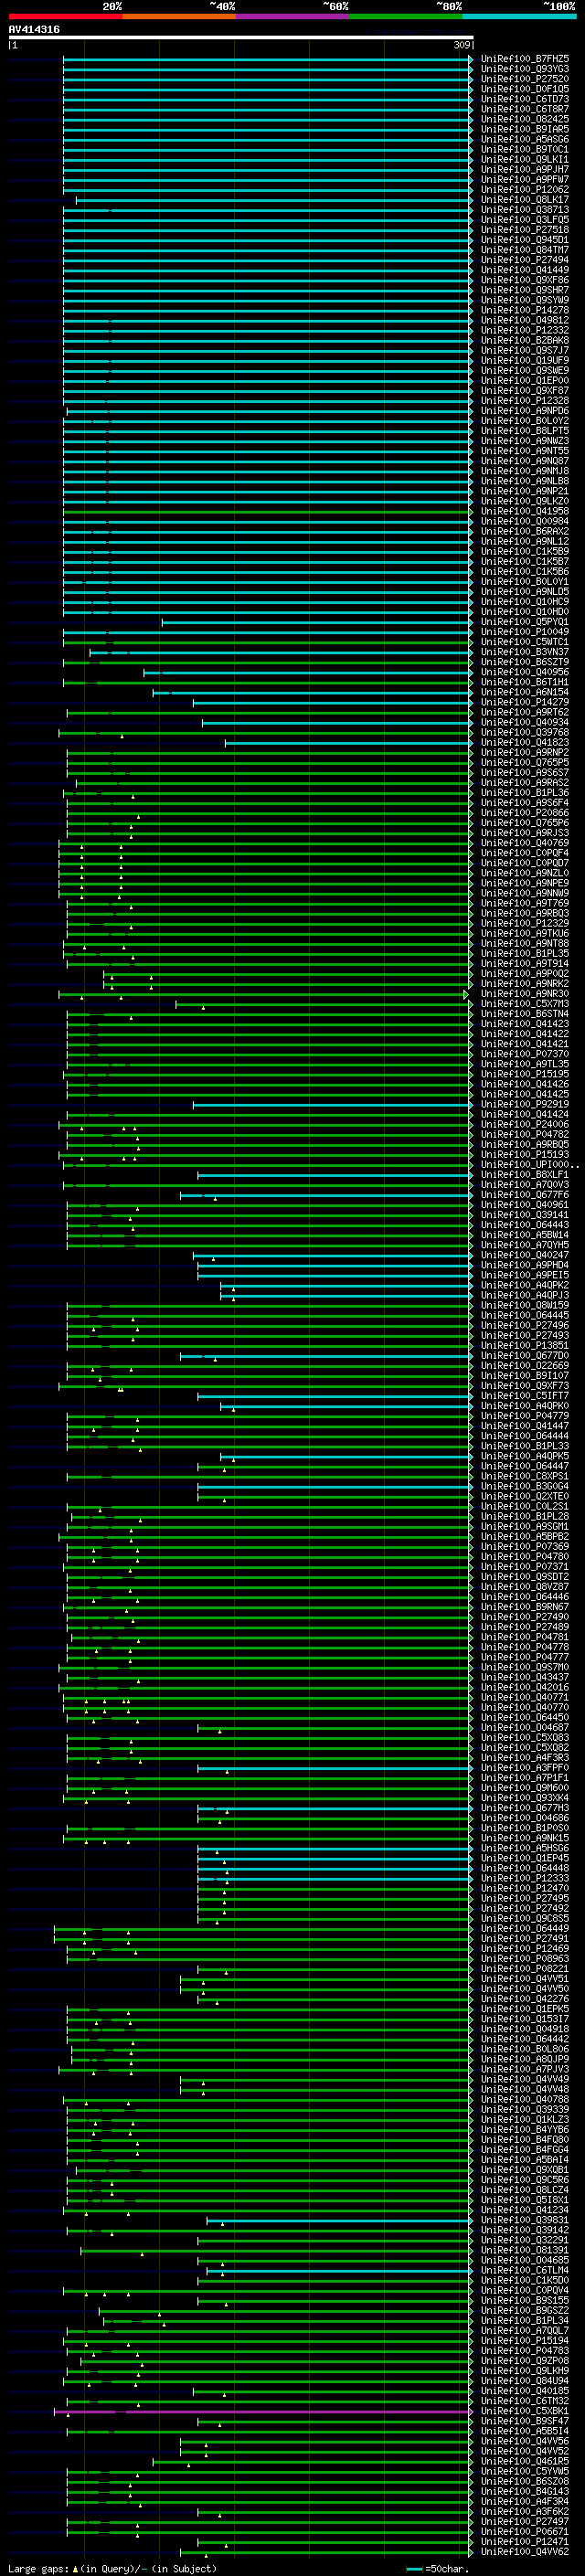Select hit label UniRef100_P13851
The height and width of the screenshot is (2576, 585).
[x=525, y=1345]
